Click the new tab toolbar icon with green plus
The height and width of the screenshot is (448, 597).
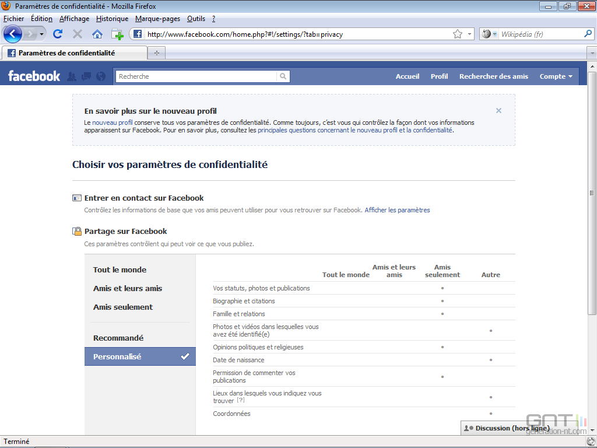(118, 34)
